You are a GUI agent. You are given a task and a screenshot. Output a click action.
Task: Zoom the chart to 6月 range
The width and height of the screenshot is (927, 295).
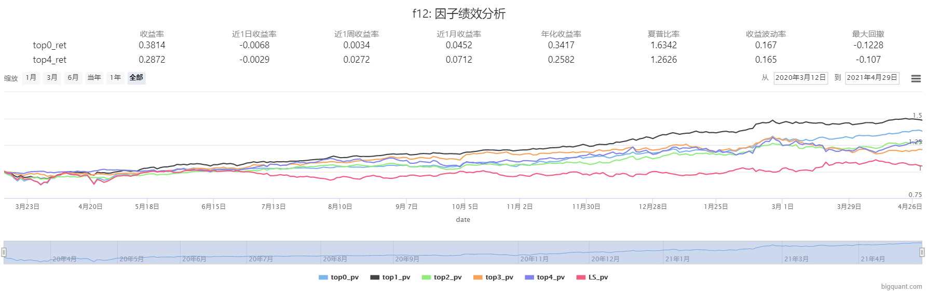[73, 78]
